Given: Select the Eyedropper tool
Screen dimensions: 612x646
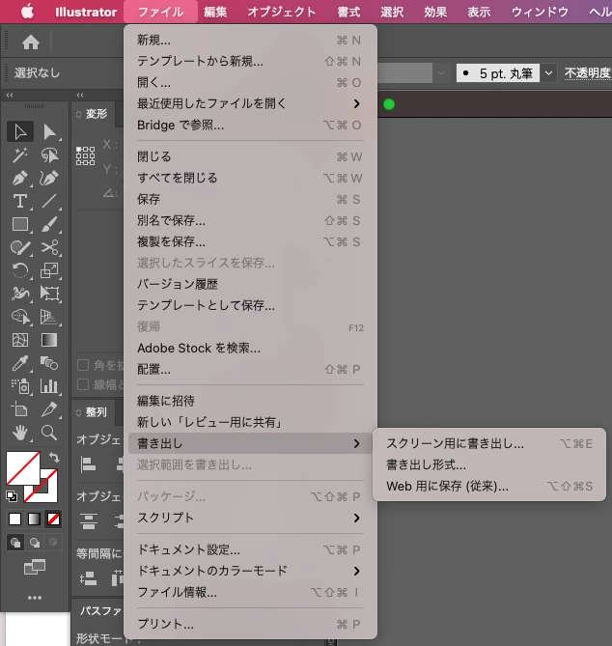Looking at the screenshot, I should point(19,363).
